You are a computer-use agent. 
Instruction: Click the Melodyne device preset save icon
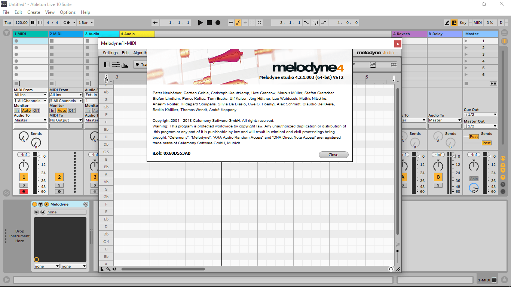(43, 212)
